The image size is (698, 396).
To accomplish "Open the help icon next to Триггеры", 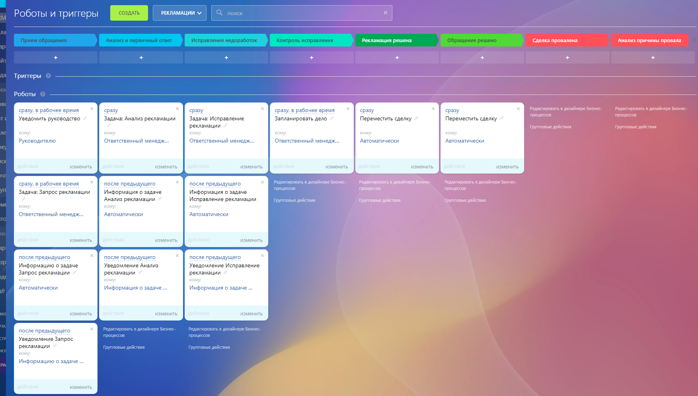I will pyautogui.click(x=48, y=76).
